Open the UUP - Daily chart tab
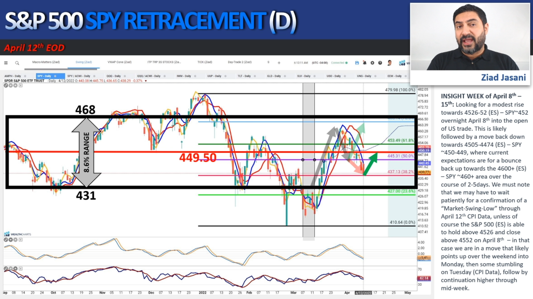533x299 pixels. pos(214,76)
